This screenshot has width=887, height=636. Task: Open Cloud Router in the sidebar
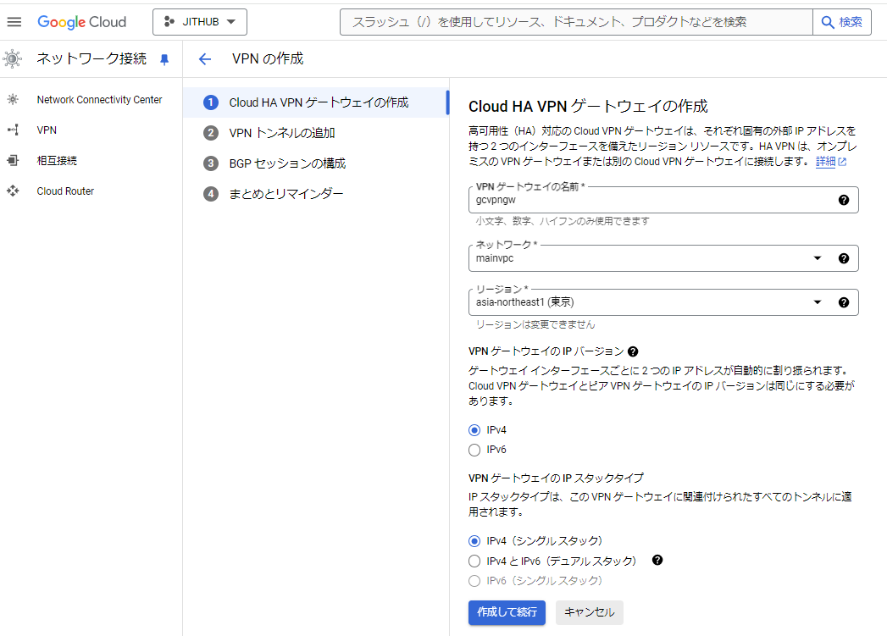click(x=65, y=191)
